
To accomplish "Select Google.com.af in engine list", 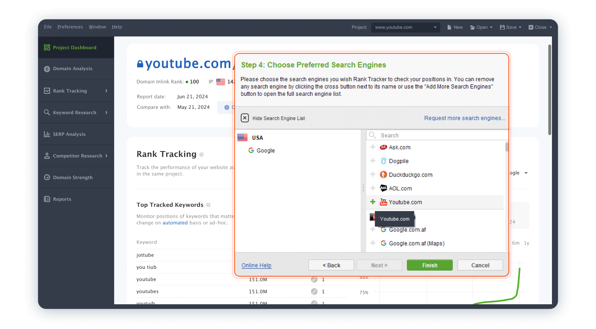I will [x=407, y=229].
